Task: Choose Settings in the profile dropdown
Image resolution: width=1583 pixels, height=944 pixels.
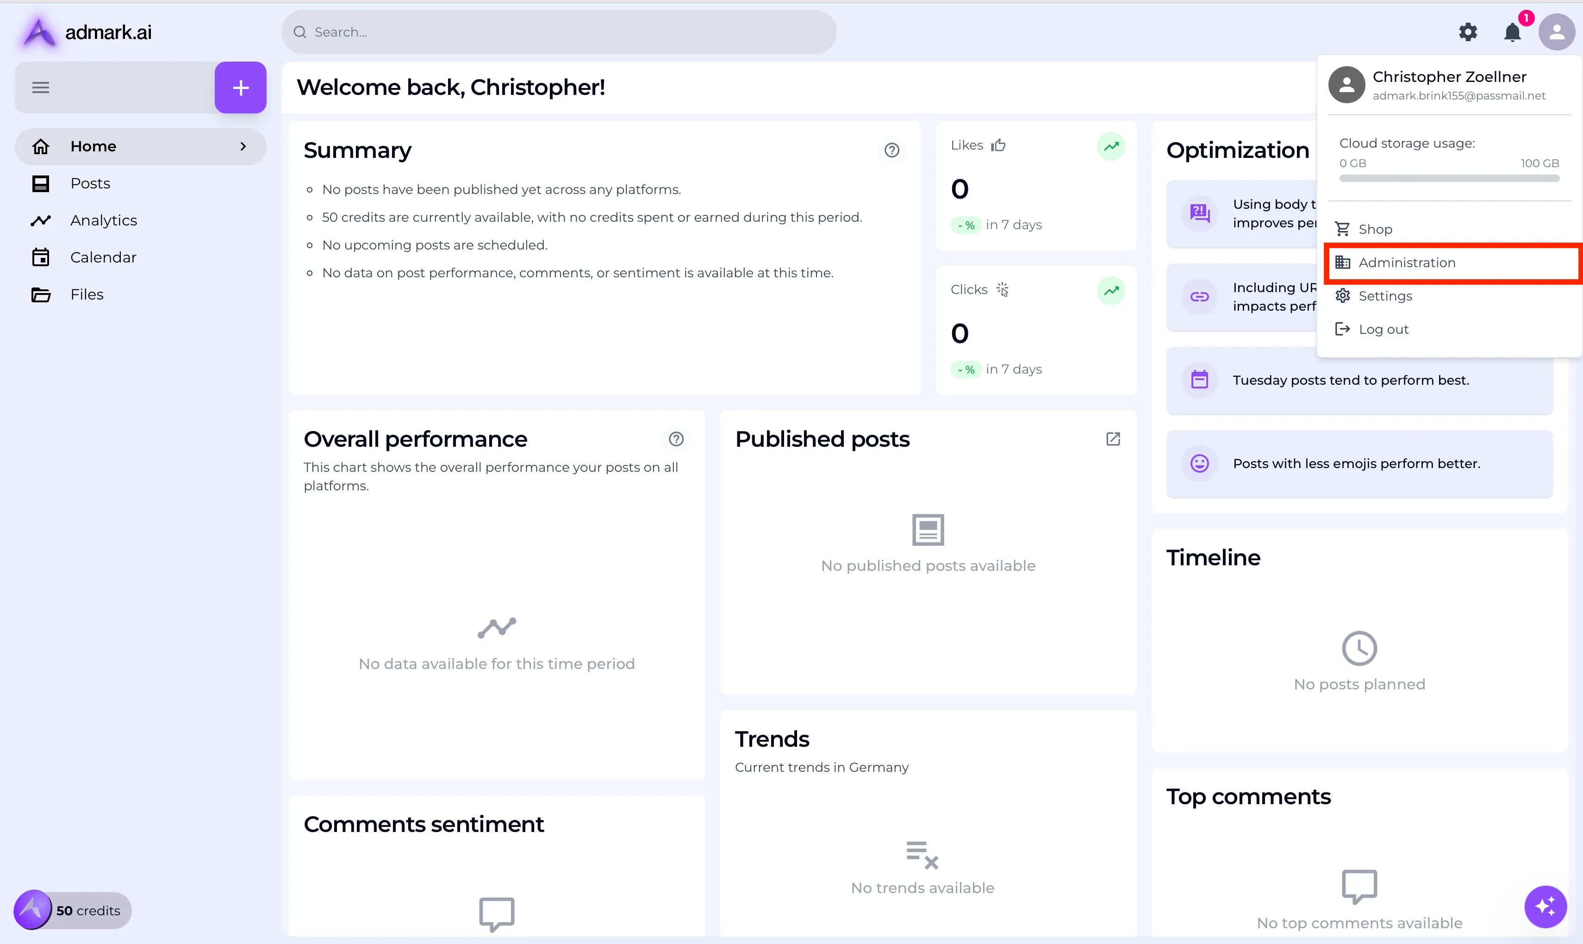Action: click(1384, 296)
